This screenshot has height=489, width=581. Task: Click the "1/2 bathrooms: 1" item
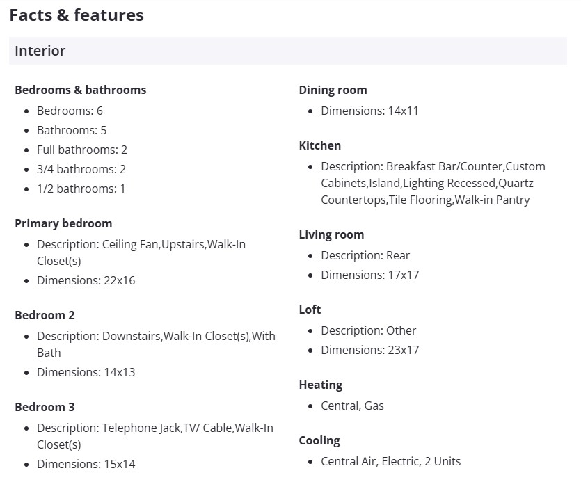[x=81, y=189]
